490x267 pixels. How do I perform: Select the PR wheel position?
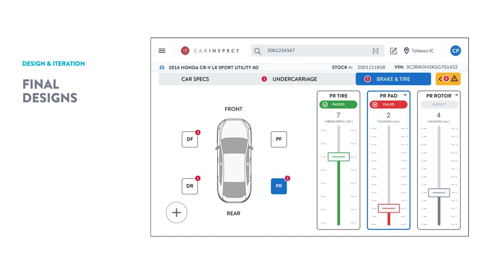pos(279,186)
